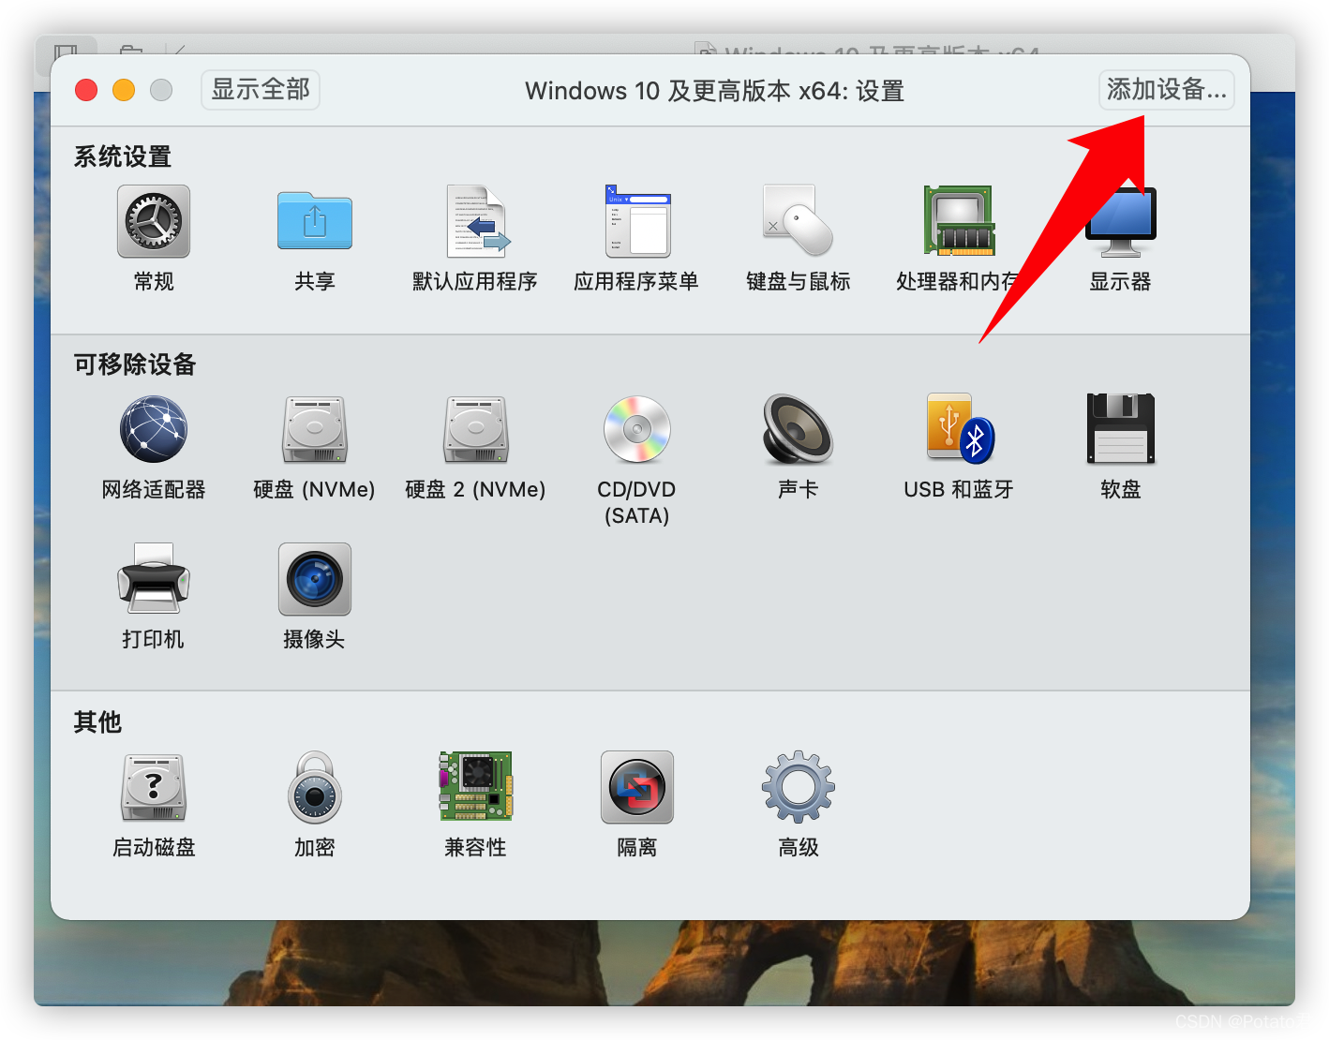Select the 硬盘 (NVMe) hard disk icon
Viewport: 1329px width, 1040px height.
[x=315, y=430]
